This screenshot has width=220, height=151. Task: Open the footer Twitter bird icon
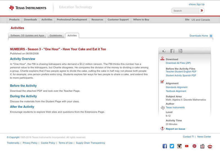(172, 146)
